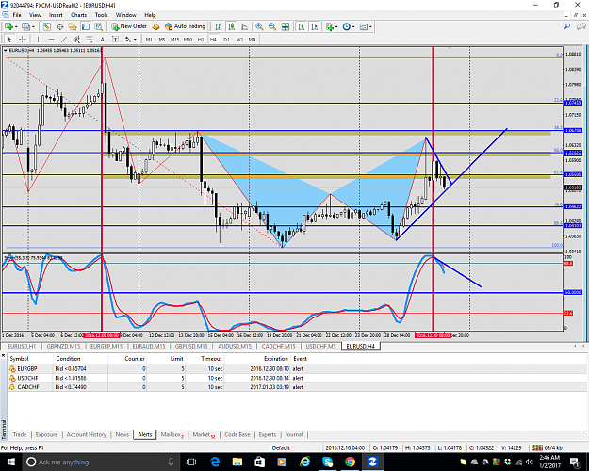Screen dimensions: 589x471
Task: Switch to M15 timeframe
Action: click(174, 39)
